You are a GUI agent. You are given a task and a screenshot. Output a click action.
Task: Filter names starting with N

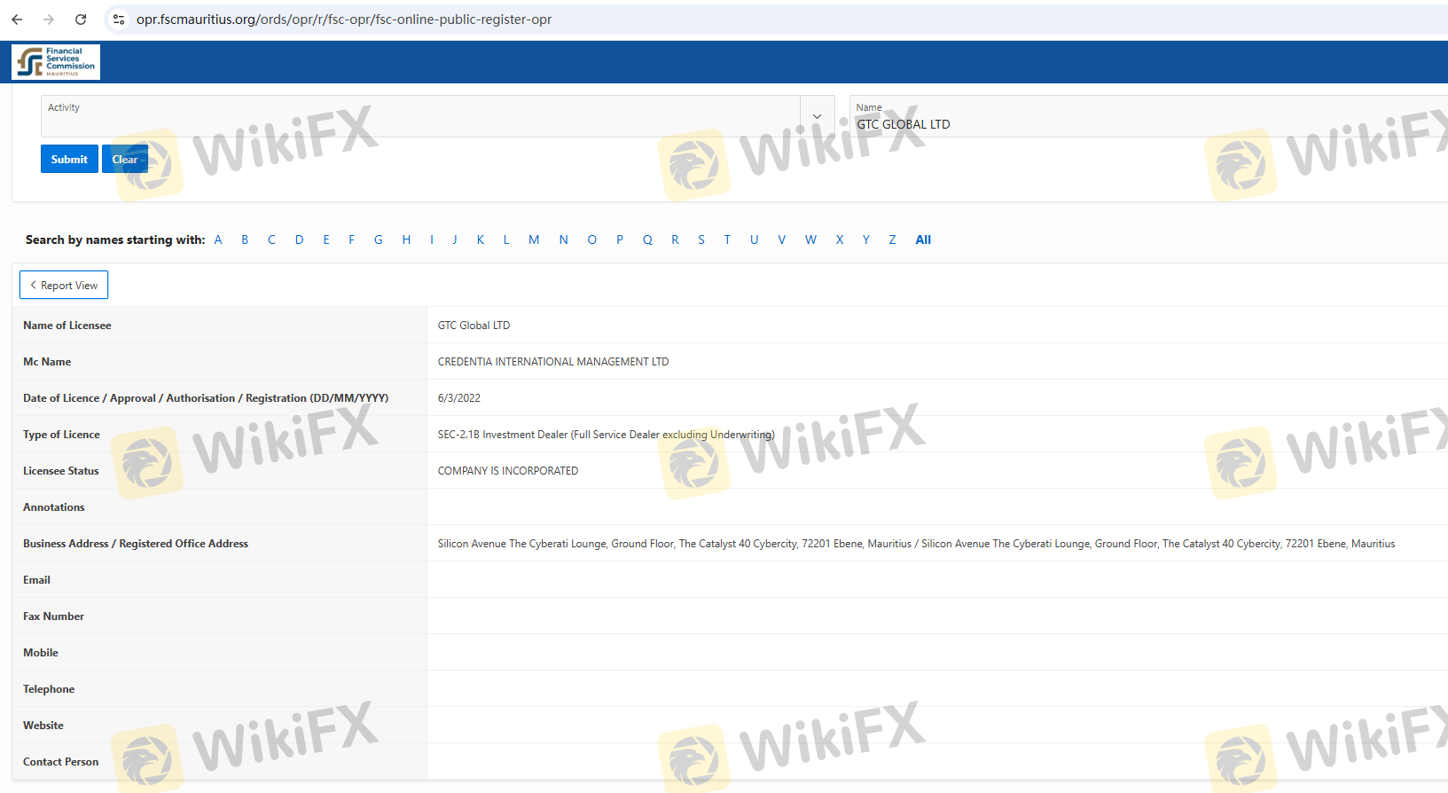coord(563,239)
